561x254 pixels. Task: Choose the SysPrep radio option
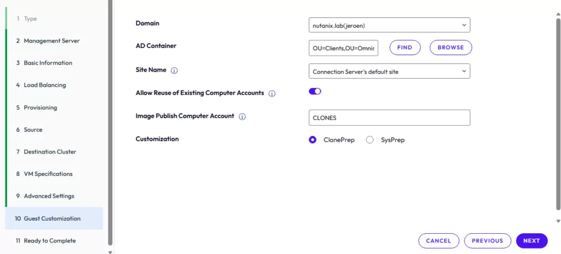click(x=370, y=140)
